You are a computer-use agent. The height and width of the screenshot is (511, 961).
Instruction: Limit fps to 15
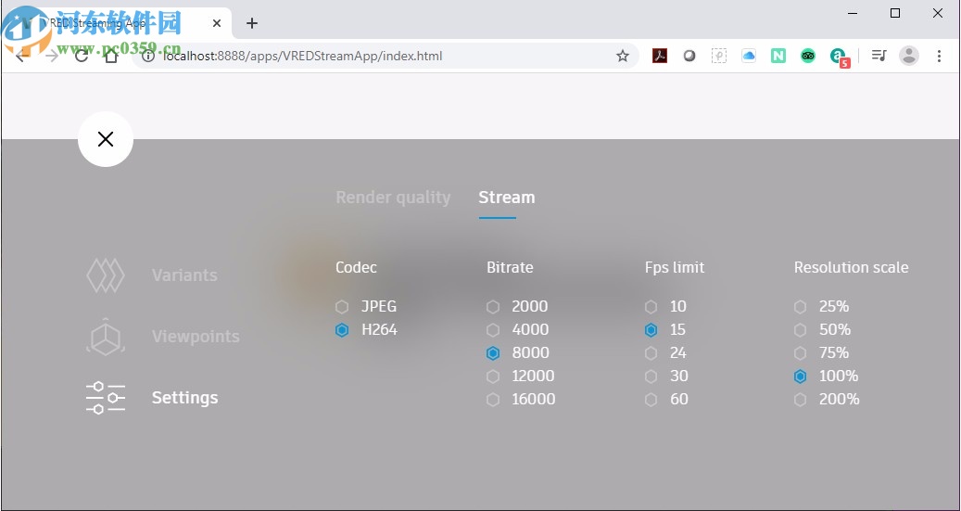click(x=665, y=330)
